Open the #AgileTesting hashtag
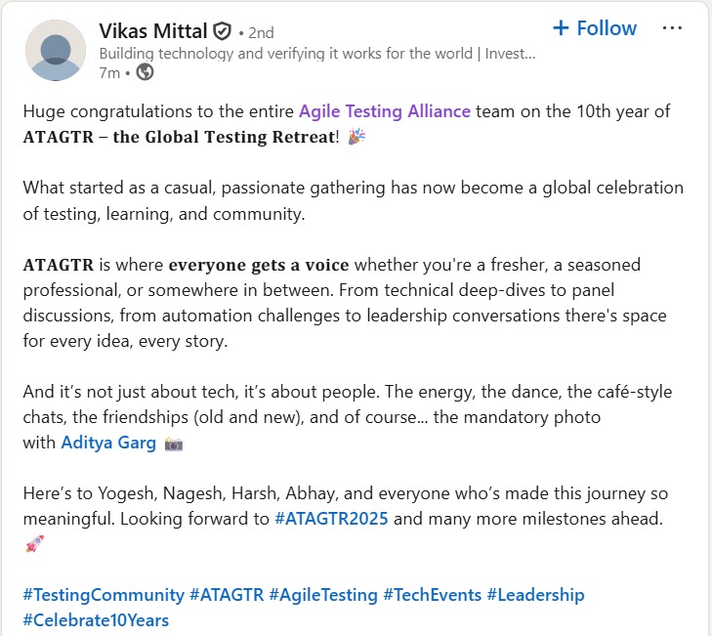This screenshot has width=712, height=636. tap(323, 595)
